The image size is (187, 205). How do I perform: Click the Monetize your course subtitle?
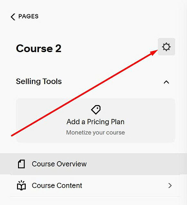click(95, 132)
